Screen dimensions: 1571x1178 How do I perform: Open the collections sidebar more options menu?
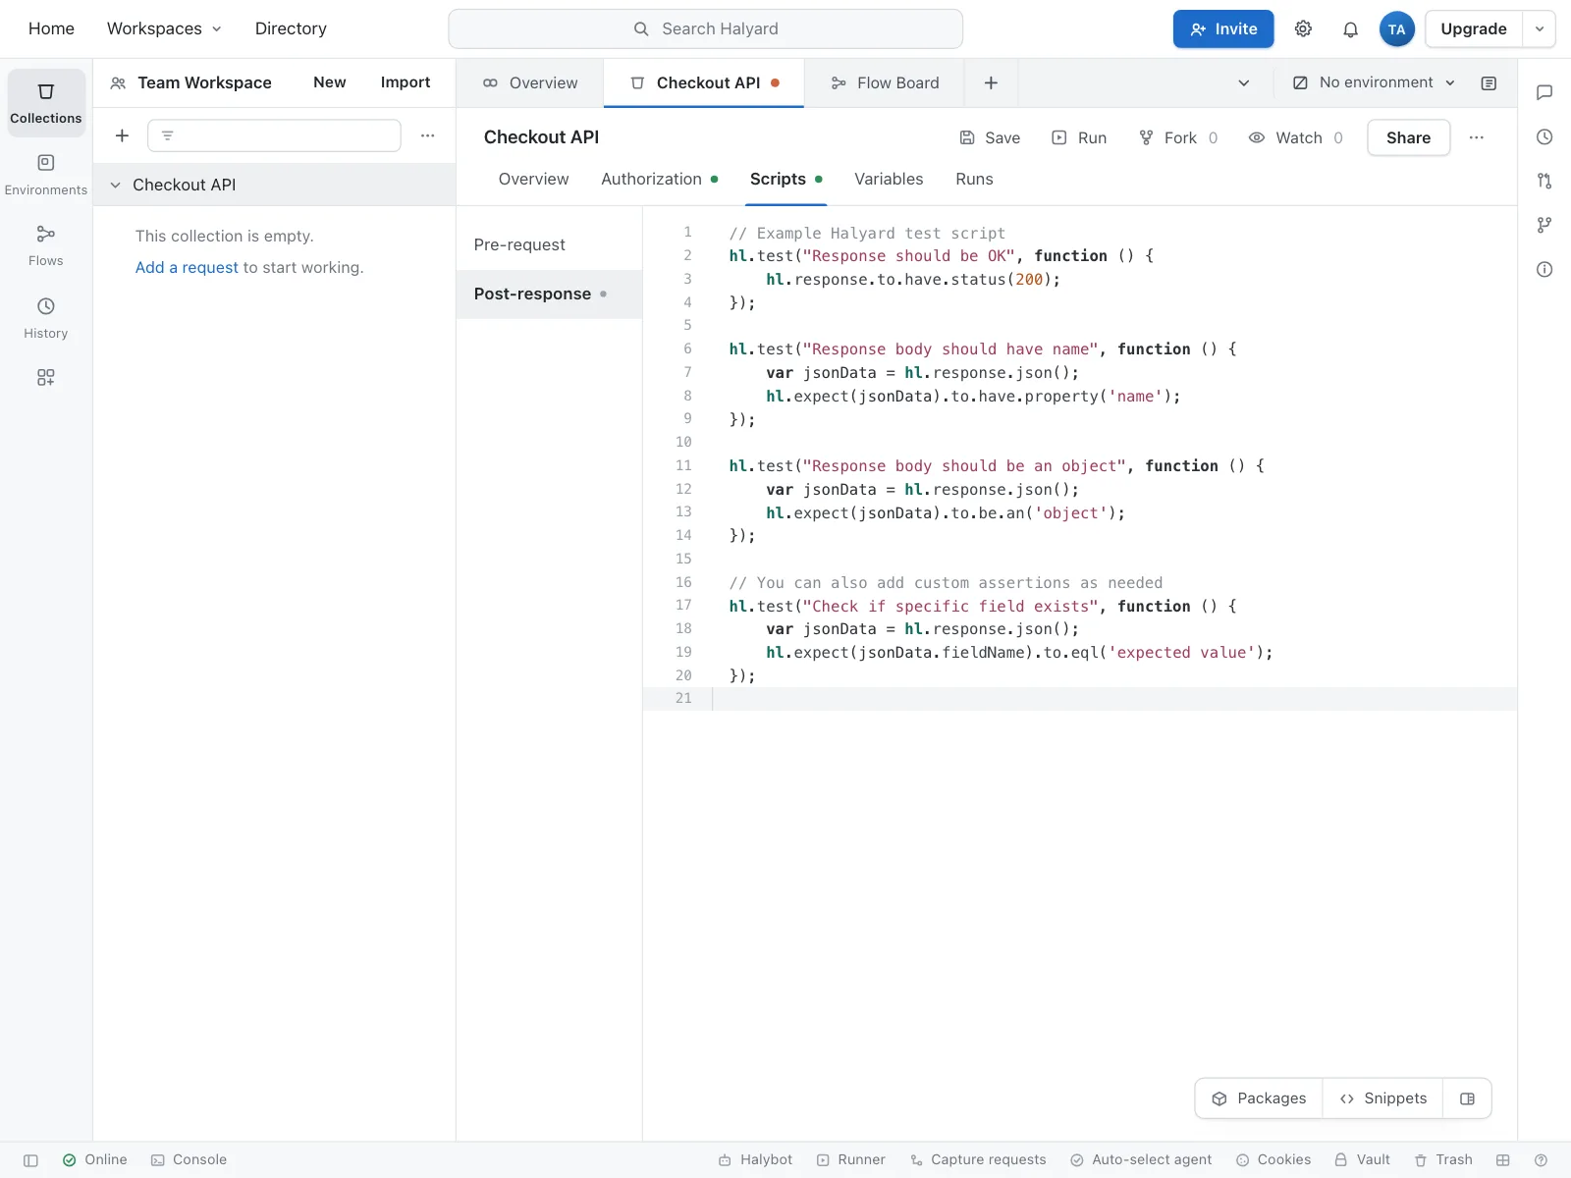(x=427, y=135)
